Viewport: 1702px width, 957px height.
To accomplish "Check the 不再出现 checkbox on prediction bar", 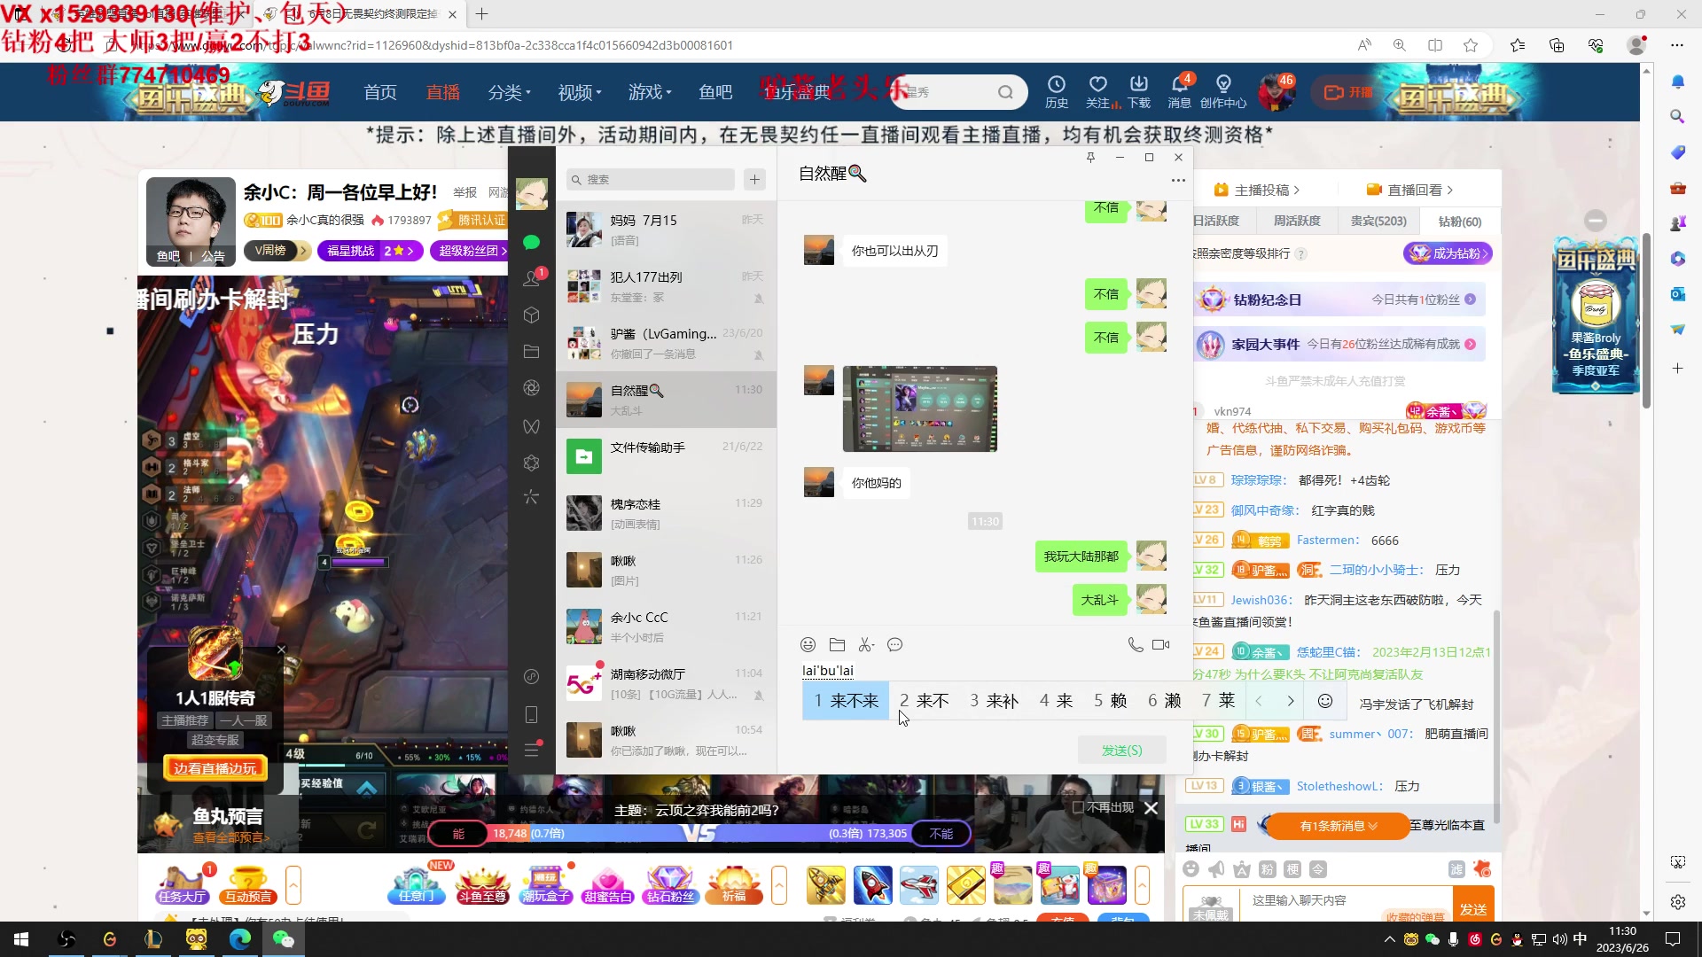I will pyautogui.click(x=1078, y=807).
